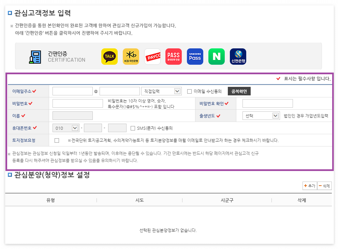Check SMS(문자) 수신동의 agreement
This screenshot has height=249, width=339.
point(133,128)
